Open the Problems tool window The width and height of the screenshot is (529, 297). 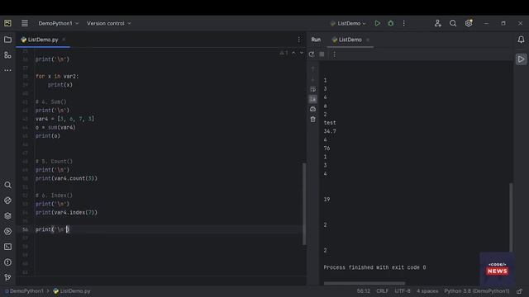7,262
